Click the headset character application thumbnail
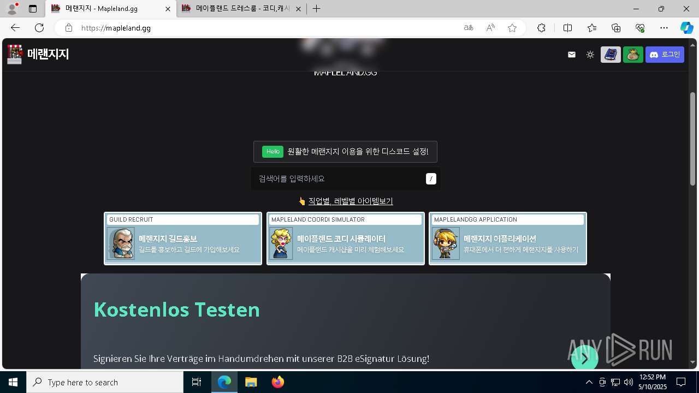The width and height of the screenshot is (699, 393). (446, 243)
